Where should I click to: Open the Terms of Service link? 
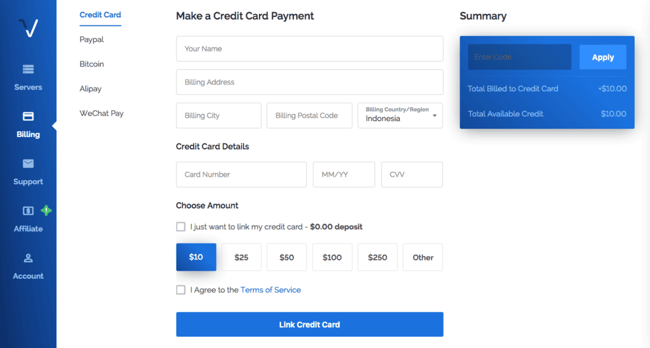(270, 290)
